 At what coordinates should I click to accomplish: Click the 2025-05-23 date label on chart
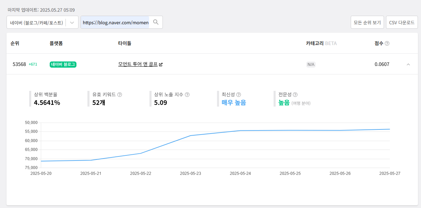coord(190,174)
